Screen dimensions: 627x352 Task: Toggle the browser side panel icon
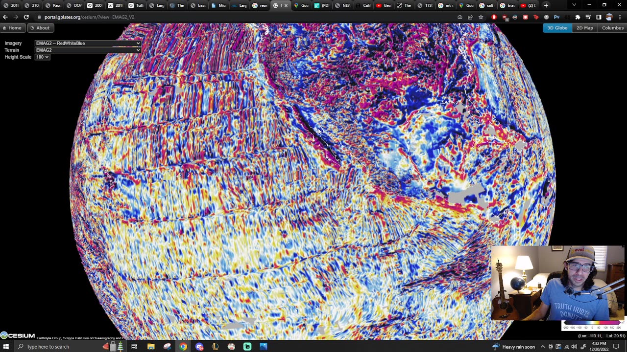coord(599,17)
